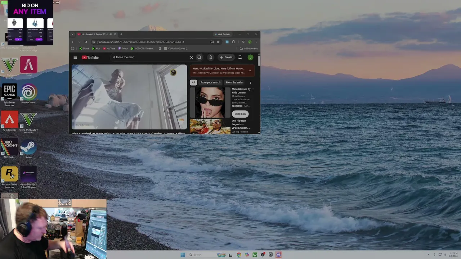Select the FiveM desktop icon
Image resolution: width=461 pixels, height=259 pixels.
click(28, 66)
